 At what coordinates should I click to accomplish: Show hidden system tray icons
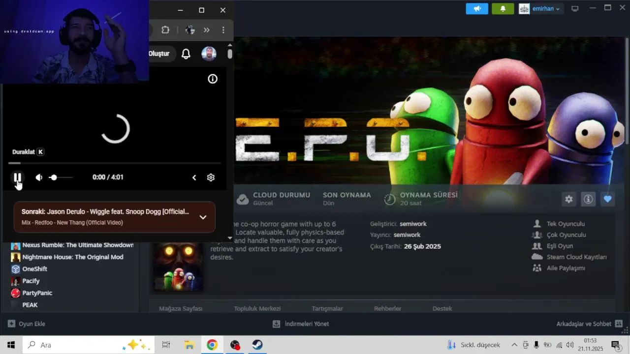(x=514, y=345)
